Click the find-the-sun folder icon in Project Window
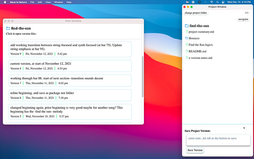 tap(187, 26)
